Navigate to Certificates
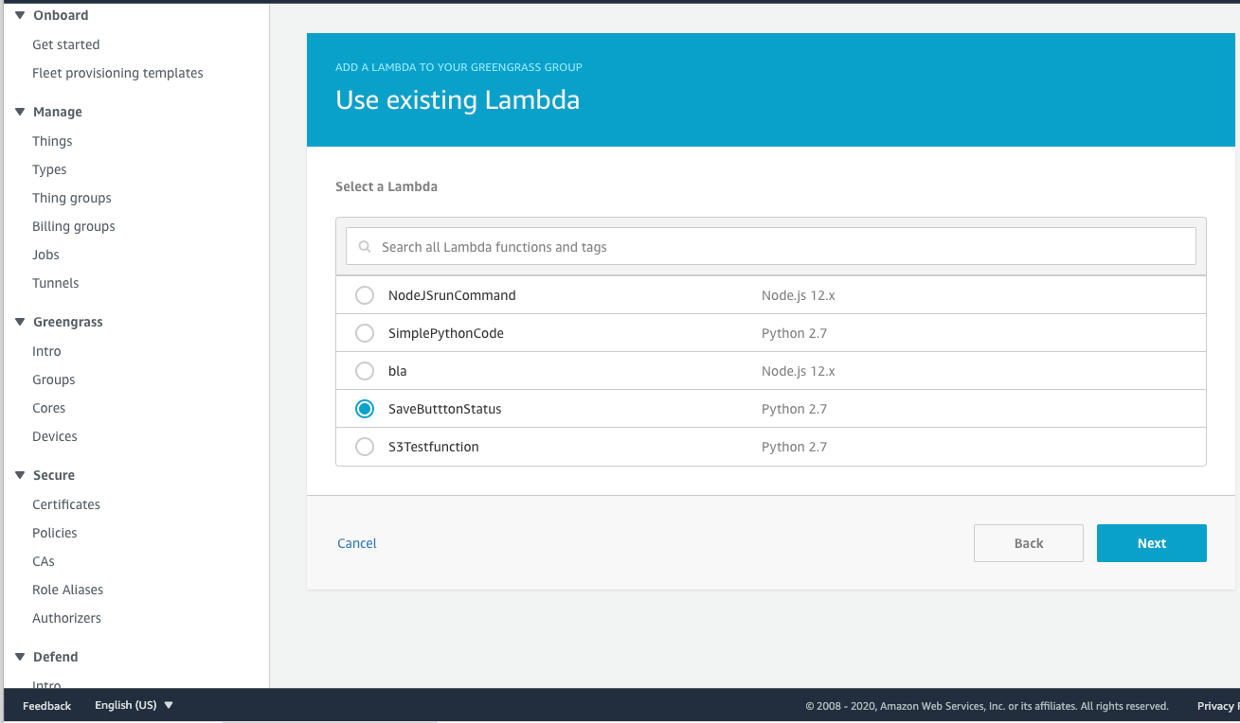The height and width of the screenshot is (723, 1240). pos(65,503)
